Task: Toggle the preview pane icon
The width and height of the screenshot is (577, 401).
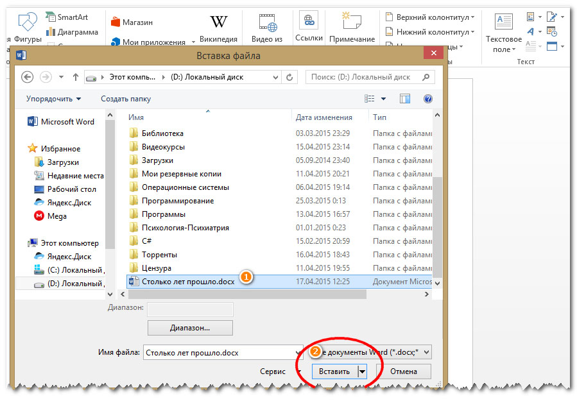Action: coord(405,99)
